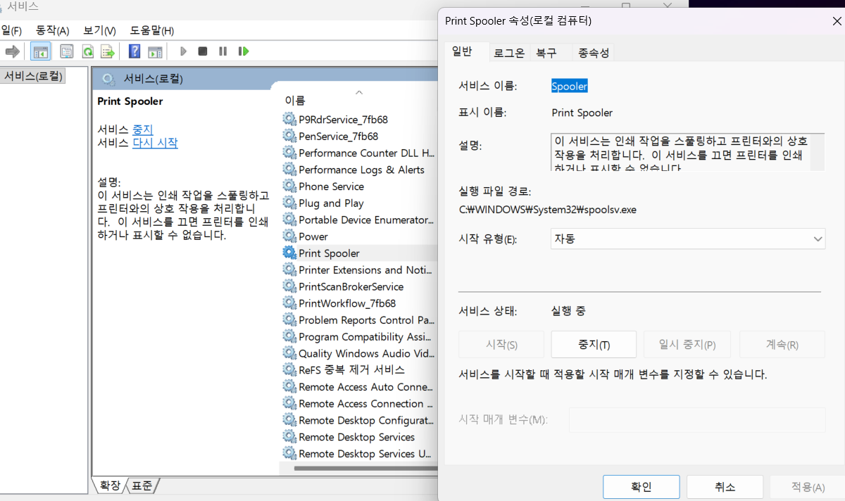Toggle the show/hide console tree icon

click(x=40, y=51)
